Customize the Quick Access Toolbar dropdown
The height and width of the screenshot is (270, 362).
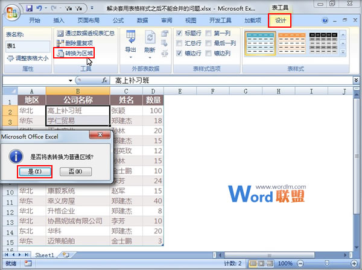click(92, 8)
